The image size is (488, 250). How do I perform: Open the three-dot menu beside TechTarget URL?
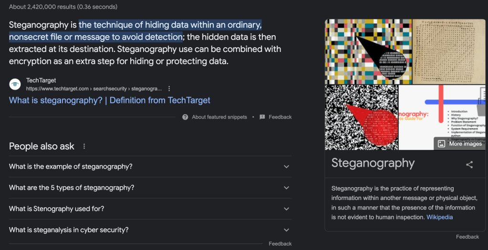pos(169,89)
